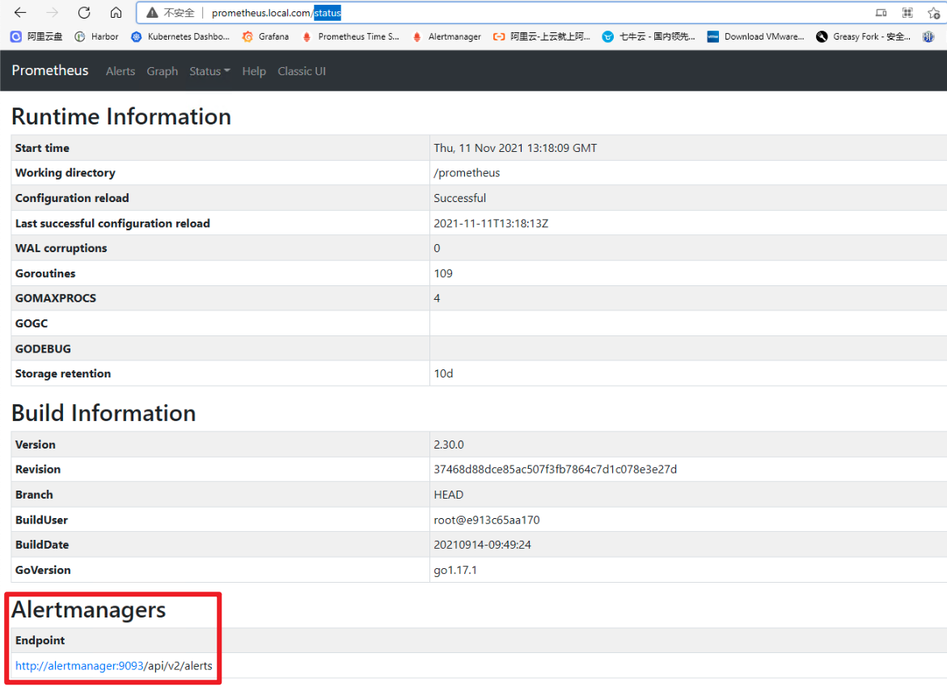Image resolution: width=947 pixels, height=687 pixels.
Task: Select the /prometheus working directory value
Action: [467, 173]
